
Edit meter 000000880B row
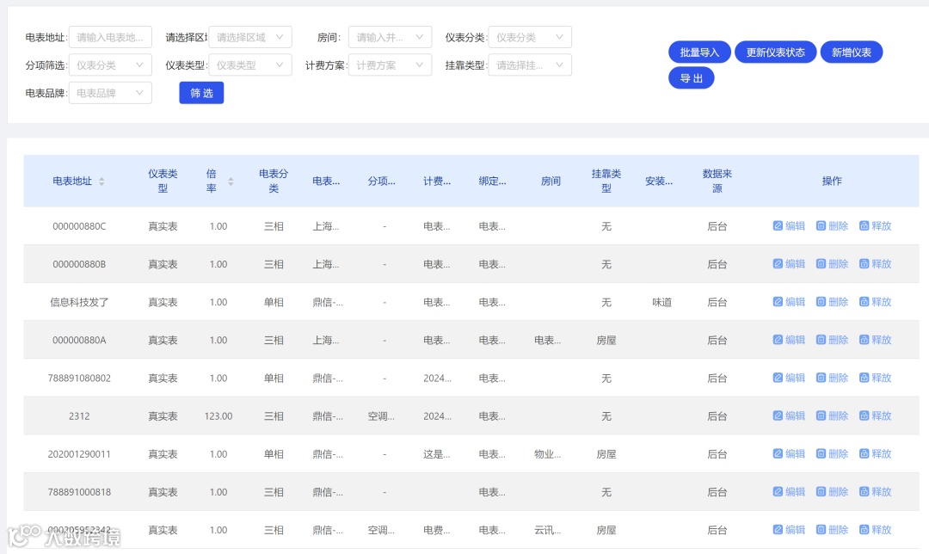pyautogui.click(x=789, y=264)
